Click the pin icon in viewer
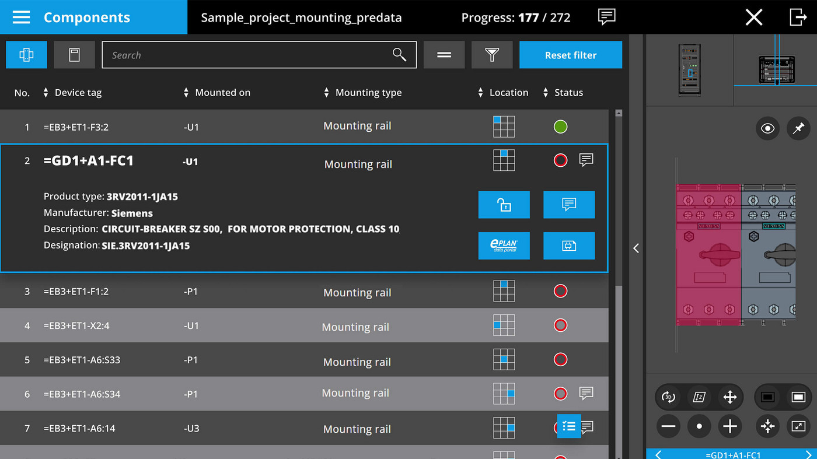Viewport: 817px width, 459px height. click(798, 128)
